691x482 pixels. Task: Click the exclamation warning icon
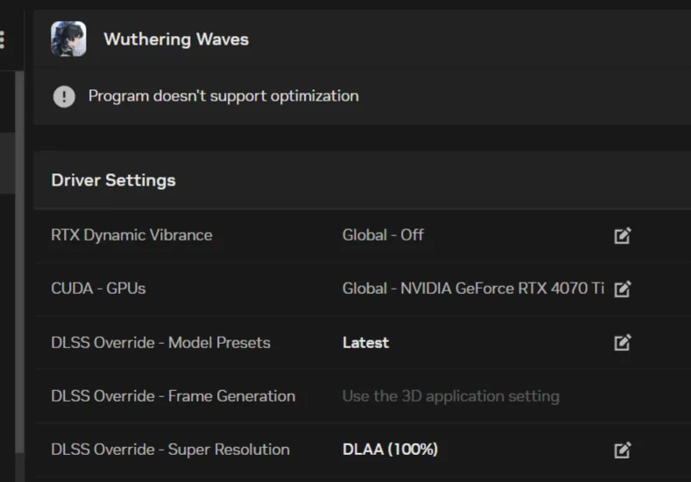pyautogui.click(x=64, y=96)
